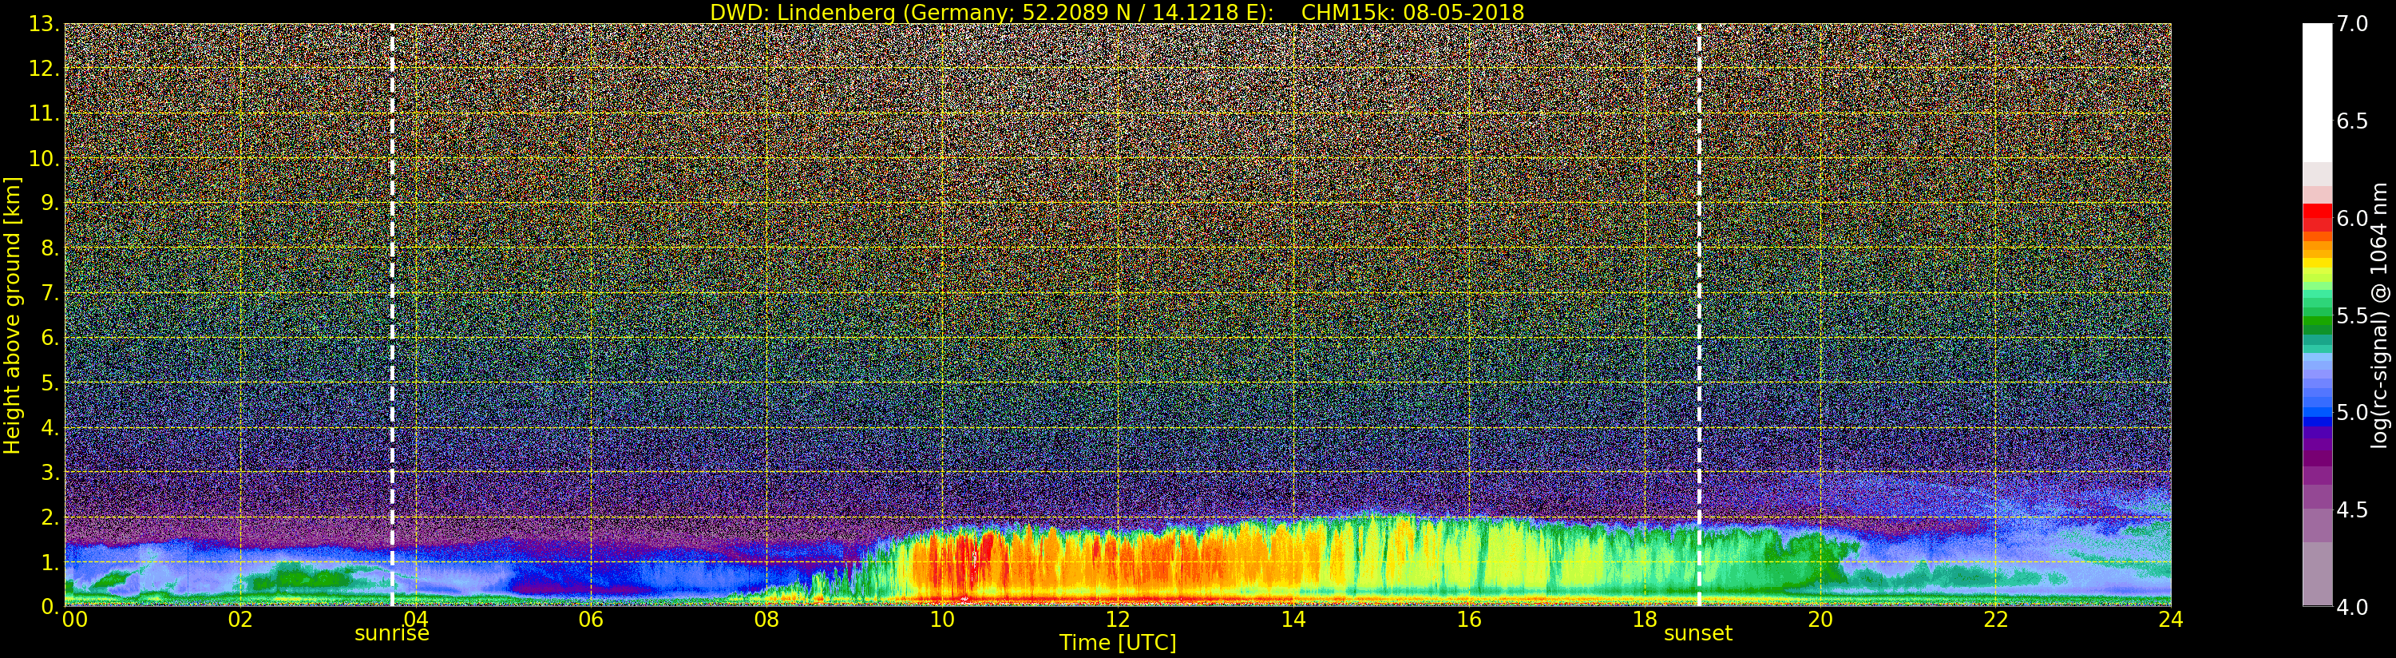Click the colorbar tick label '6.0'

[2352, 218]
